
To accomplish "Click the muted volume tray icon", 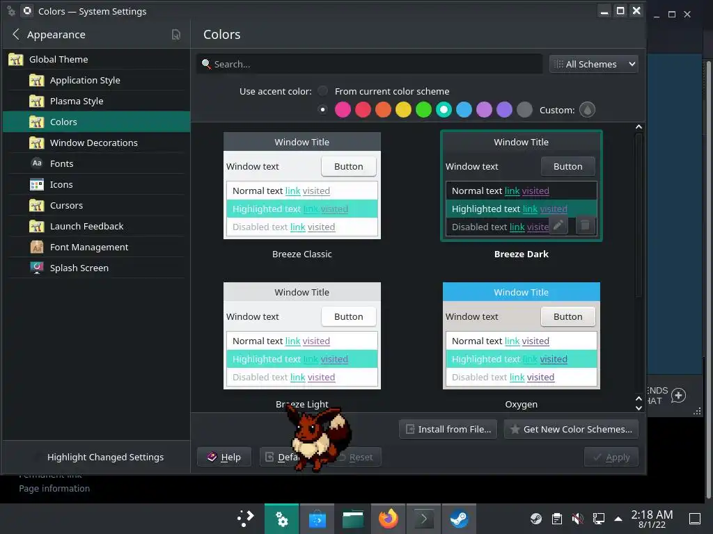I will (577, 519).
